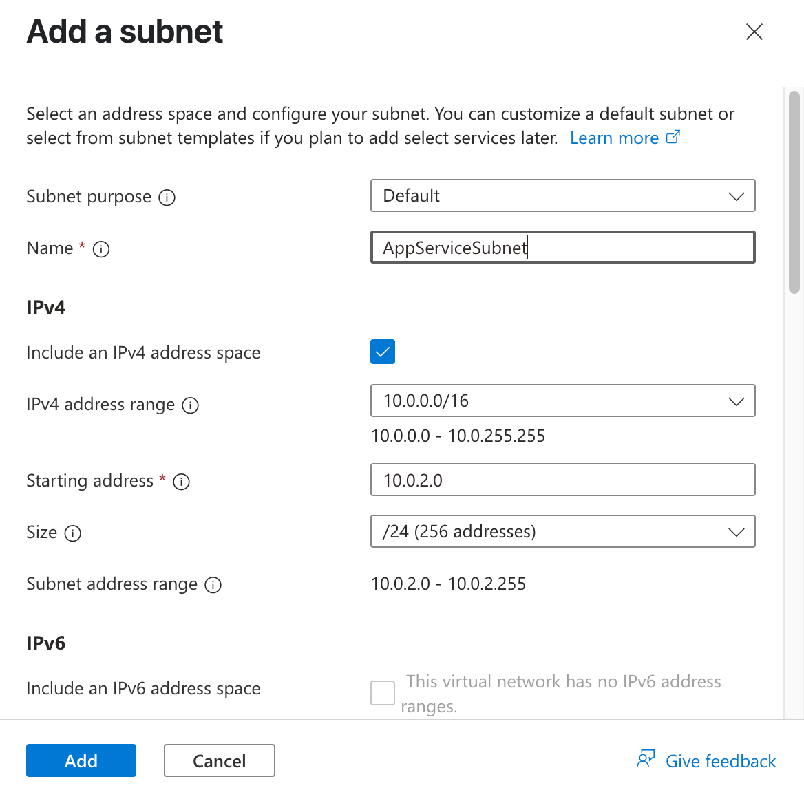This screenshot has height=801, width=804.
Task: Click info icon next to IPv4 address range
Action: (x=190, y=405)
